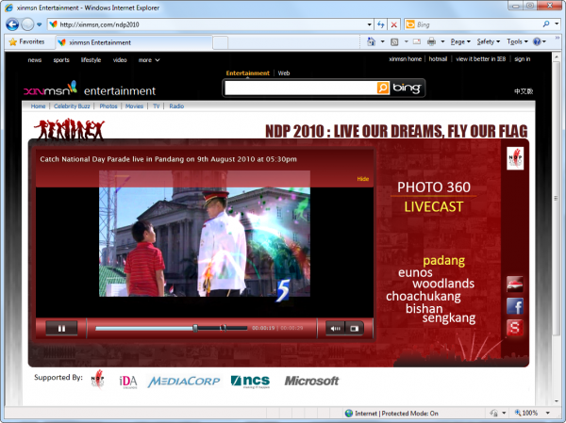Open the Safety menu
The width and height of the screenshot is (566, 423).
488,41
